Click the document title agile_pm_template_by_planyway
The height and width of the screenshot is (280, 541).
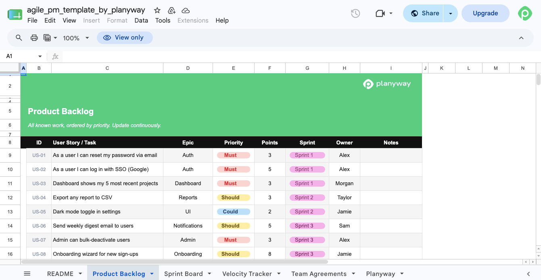pyautogui.click(x=86, y=10)
